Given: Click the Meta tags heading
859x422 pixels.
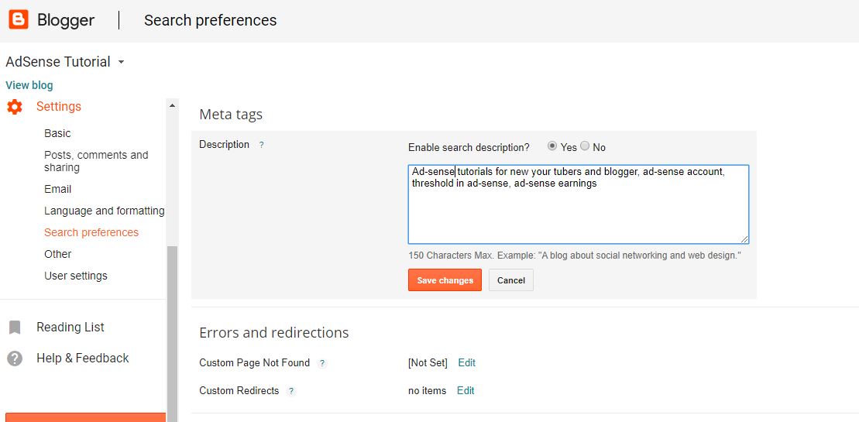Looking at the screenshot, I should pyautogui.click(x=231, y=115).
